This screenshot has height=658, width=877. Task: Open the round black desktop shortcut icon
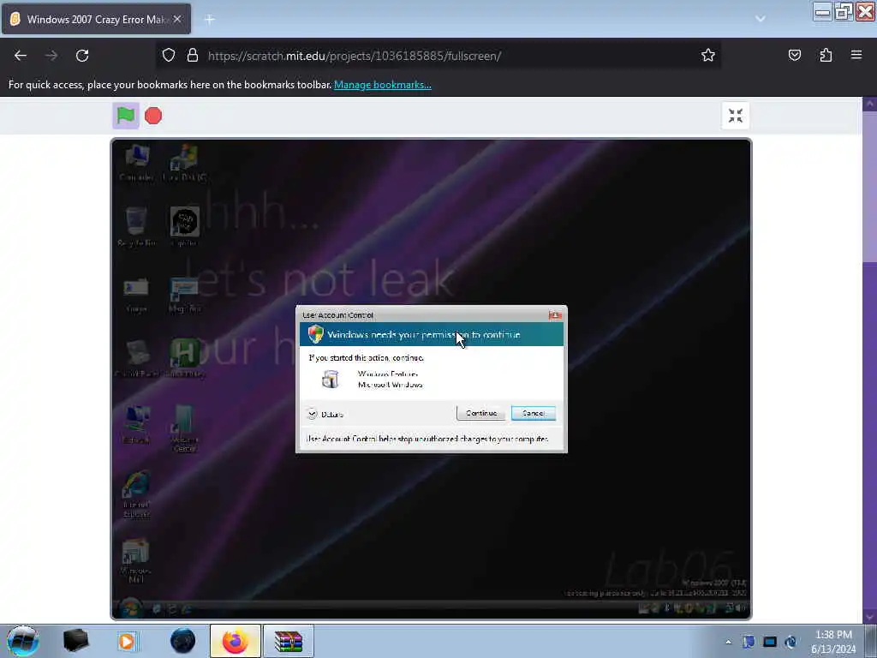tap(185, 222)
